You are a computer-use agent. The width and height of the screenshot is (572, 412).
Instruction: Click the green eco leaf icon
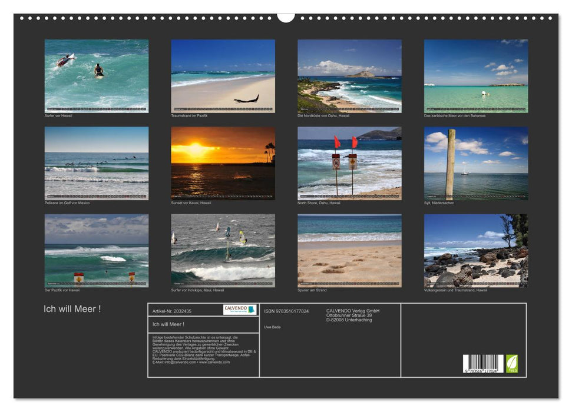click(x=512, y=363)
